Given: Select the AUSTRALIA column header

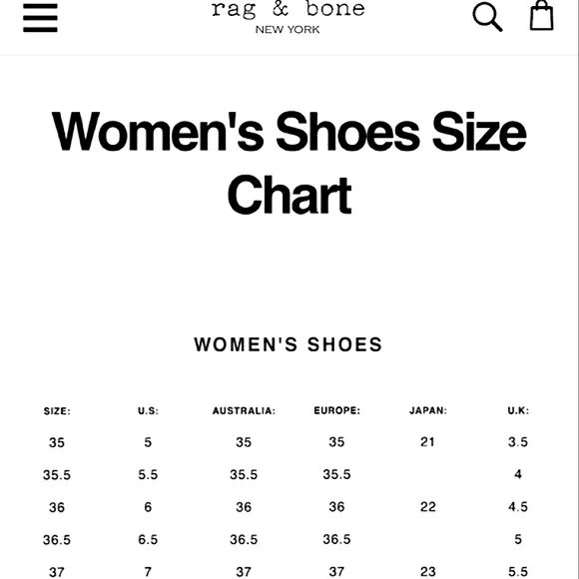Looking at the screenshot, I should pyautogui.click(x=244, y=410).
